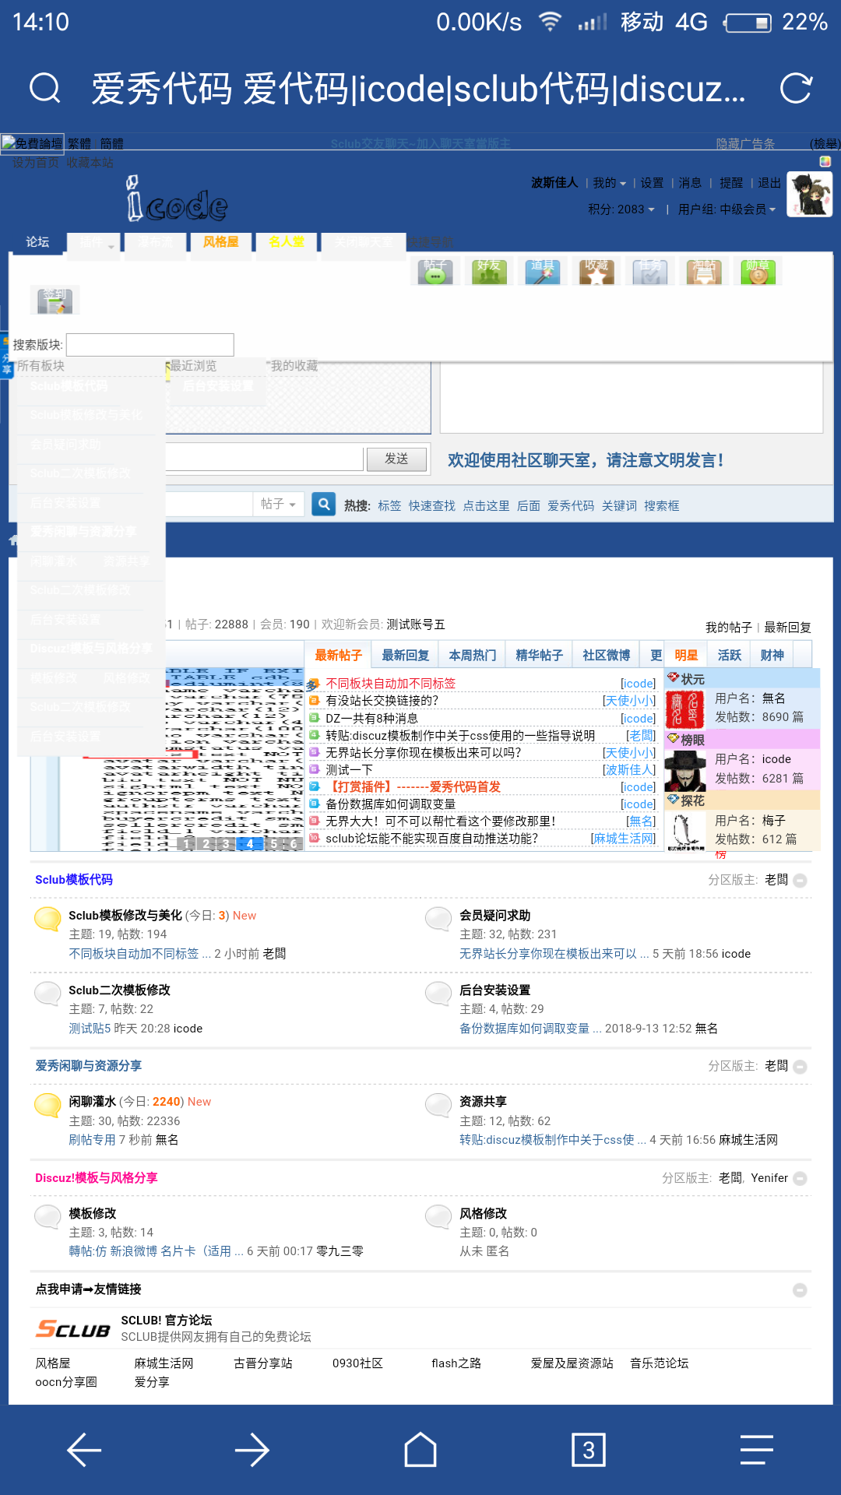
Task: Click the 签到 check-in icon
Action: coord(55,300)
